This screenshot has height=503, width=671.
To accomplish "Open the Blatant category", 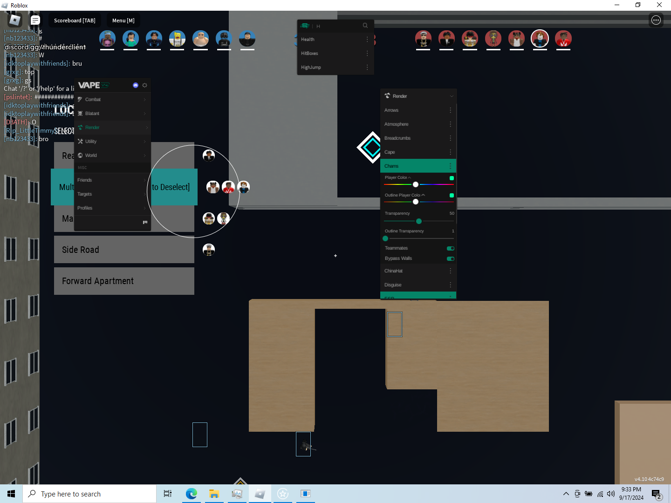I will coord(112,113).
